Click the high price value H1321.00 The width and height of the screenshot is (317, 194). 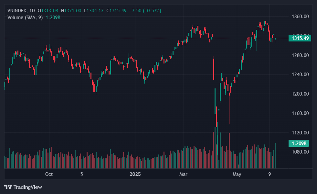pyautogui.click(x=71, y=11)
